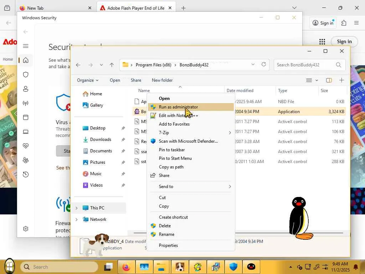
Task: Open Account protection in Windows Security sidebar
Action: click(x=26, y=89)
